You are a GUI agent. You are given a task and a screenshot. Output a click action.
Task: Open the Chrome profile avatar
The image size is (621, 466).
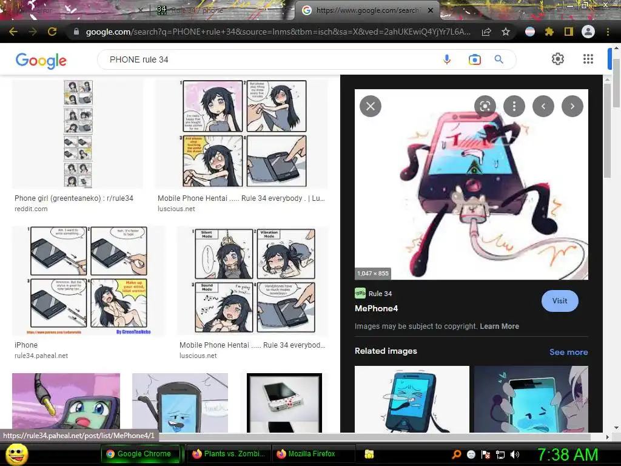tap(588, 32)
